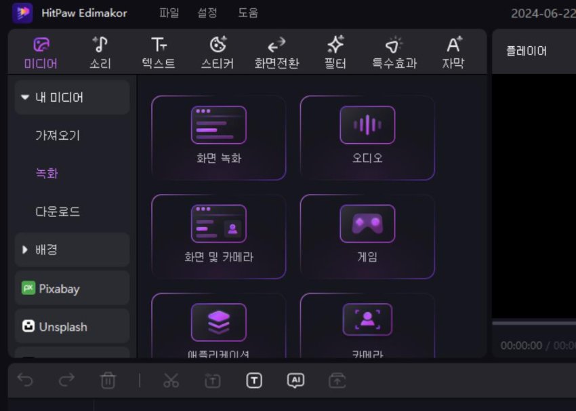The width and height of the screenshot is (576, 411).
Task: Choose the 오디오 audio recording card
Action: click(367, 138)
